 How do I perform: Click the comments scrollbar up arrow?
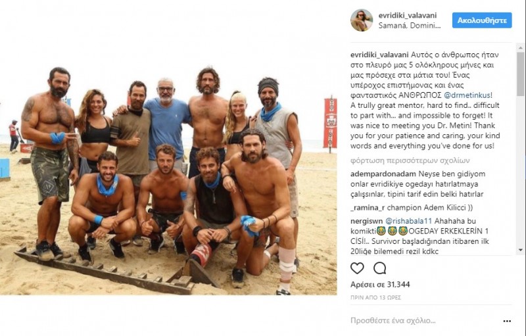[x=520, y=48]
